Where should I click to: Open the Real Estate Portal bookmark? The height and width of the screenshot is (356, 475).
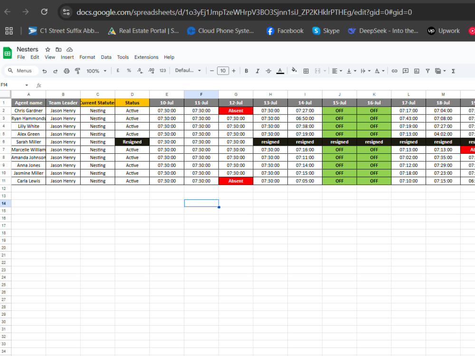143,30
